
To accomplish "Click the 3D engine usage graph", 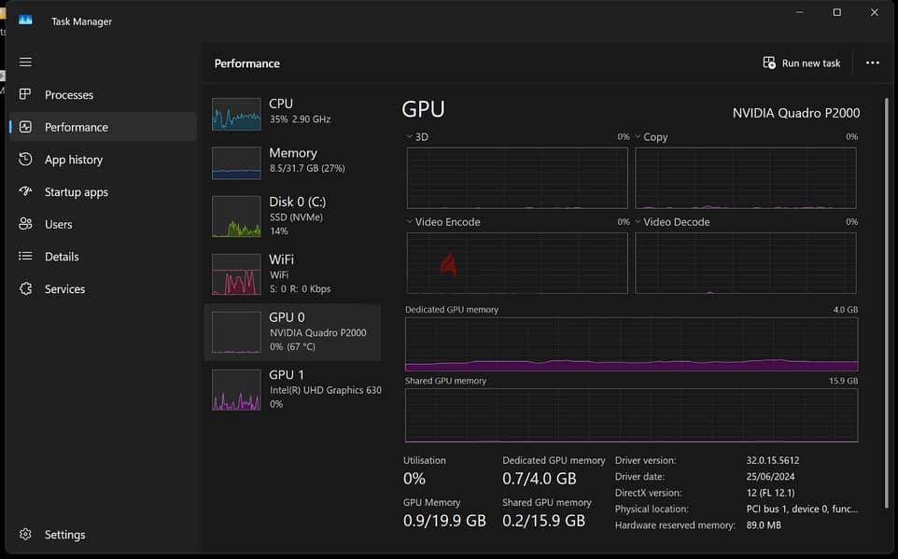I will click(x=517, y=178).
